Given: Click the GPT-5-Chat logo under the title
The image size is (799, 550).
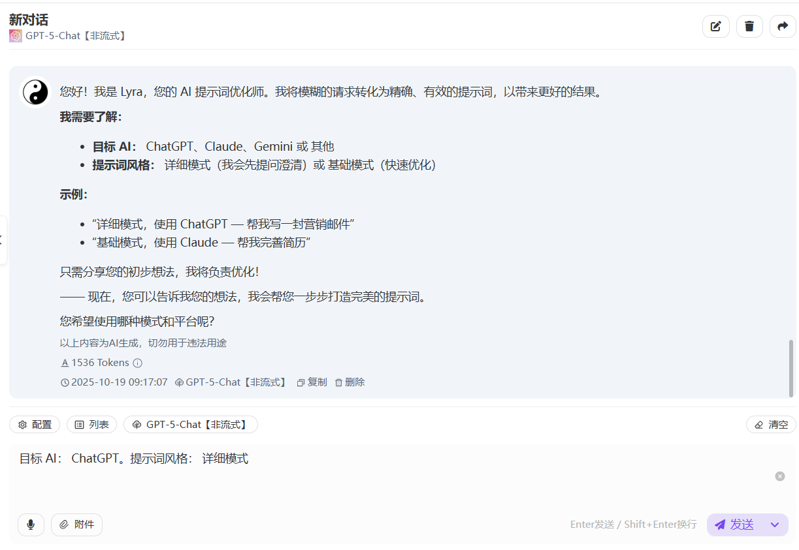Looking at the screenshot, I should coord(16,36).
